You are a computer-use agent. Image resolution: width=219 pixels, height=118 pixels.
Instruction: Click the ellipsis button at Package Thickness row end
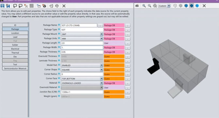pos(128,52)
